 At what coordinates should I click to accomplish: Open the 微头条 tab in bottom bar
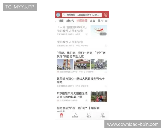coord(89,115)
